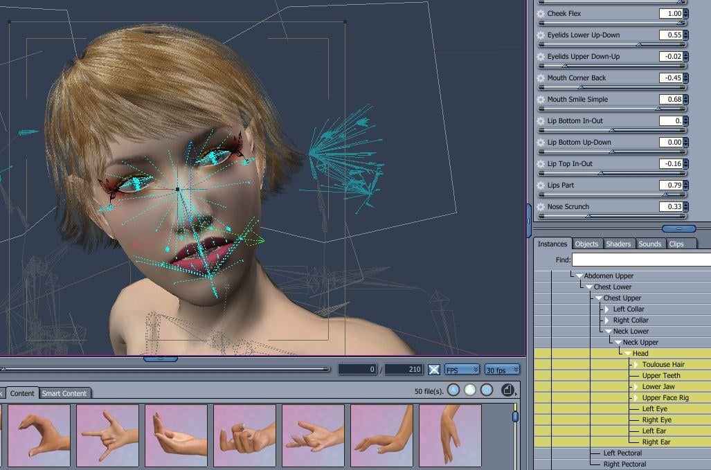711x470 pixels.
Task: Switch to the Smart Content tab
Action: [x=64, y=393]
